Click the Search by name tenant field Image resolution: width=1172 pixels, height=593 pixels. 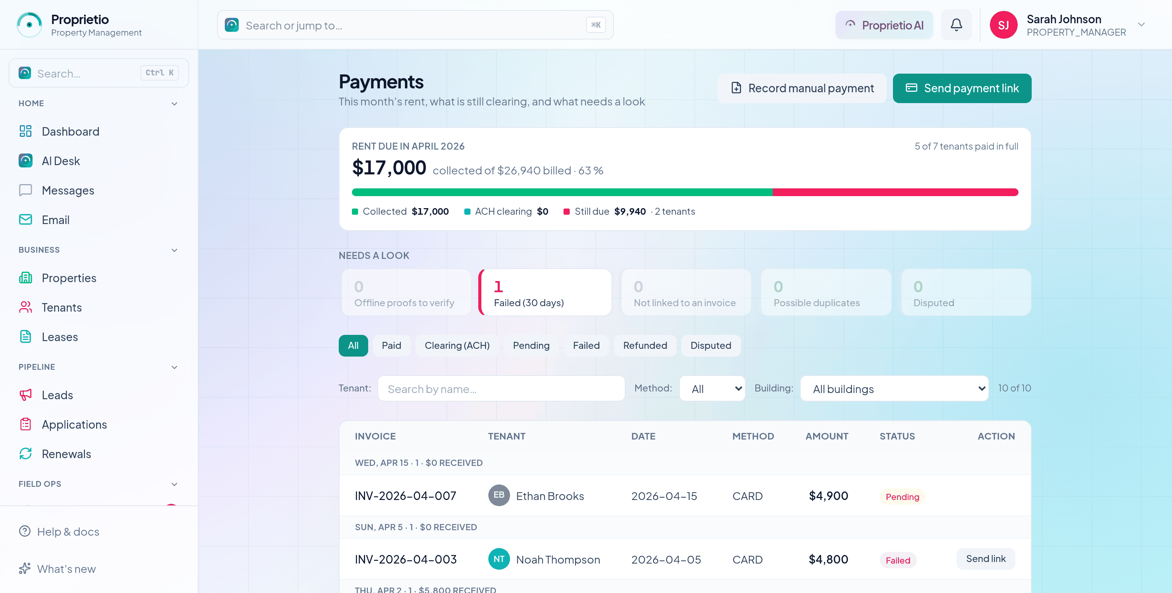501,389
